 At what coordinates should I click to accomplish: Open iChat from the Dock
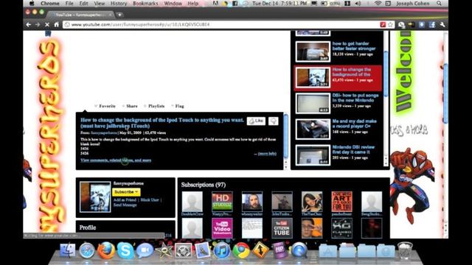click(145, 250)
